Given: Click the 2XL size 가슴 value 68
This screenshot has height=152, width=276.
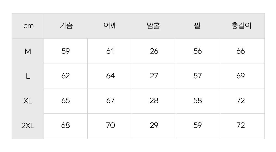Looking at the screenshot, I should 66,126.
